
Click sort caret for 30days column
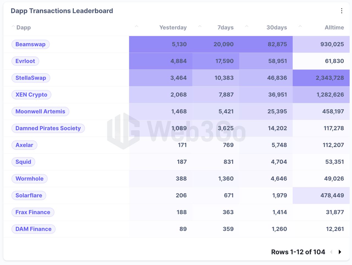tap(247, 26)
